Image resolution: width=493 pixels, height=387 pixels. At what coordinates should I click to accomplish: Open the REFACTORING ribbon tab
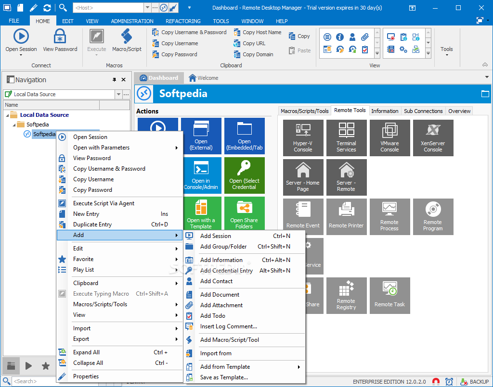(x=183, y=21)
